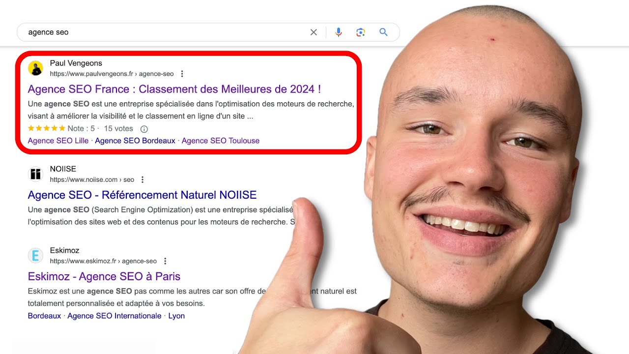The height and width of the screenshot is (354, 629).
Task: Open options menu for noiise.com result
Action: (143, 179)
